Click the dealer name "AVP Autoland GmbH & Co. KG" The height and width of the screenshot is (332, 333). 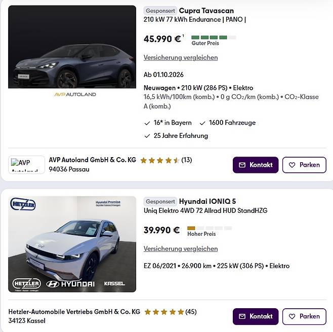point(92,160)
